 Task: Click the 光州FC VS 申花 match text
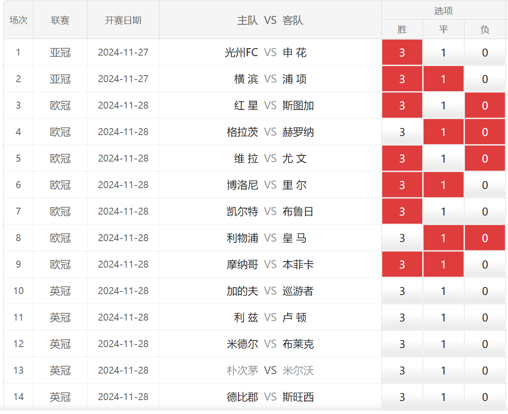point(266,53)
